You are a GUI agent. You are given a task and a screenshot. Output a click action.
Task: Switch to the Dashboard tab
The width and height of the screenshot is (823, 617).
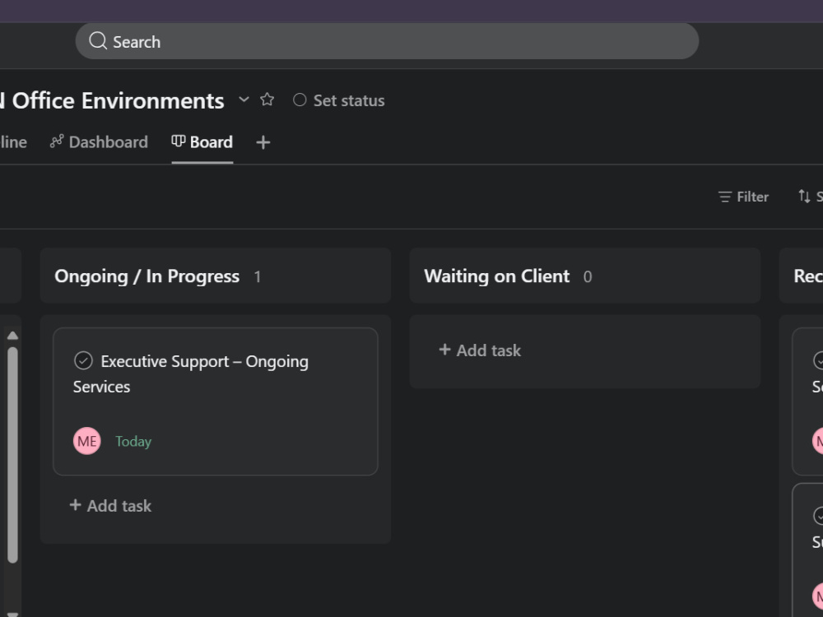pos(100,141)
